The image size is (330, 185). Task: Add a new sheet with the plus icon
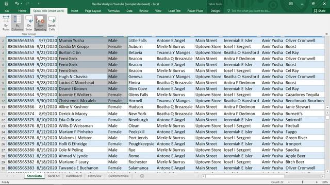click(x=142, y=176)
